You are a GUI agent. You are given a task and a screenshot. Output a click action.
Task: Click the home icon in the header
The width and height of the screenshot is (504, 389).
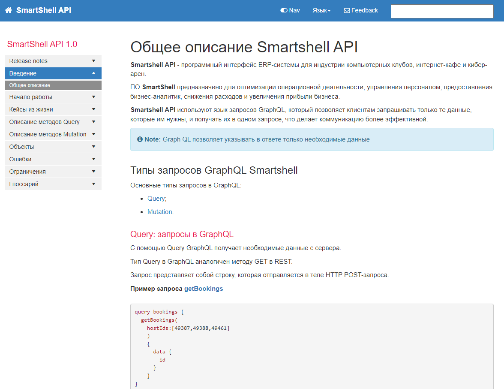(9, 10)
